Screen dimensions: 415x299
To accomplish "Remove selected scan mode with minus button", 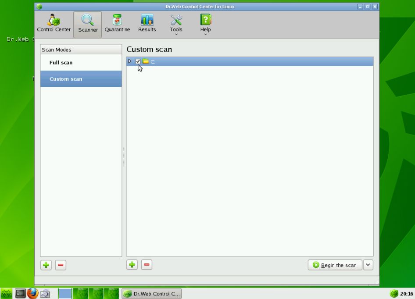I will coord(61,265).
